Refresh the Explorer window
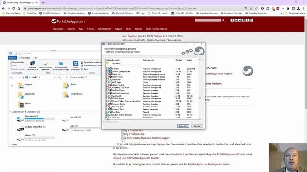 [59, 77]
